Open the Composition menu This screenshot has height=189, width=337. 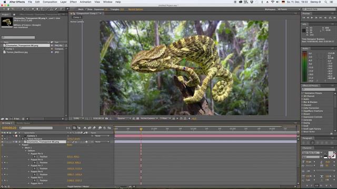coord(50,2)
